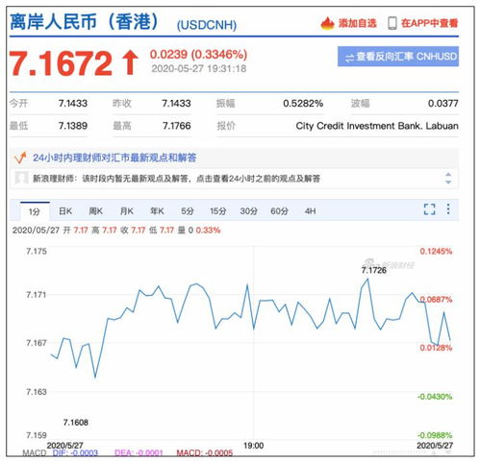Click the 7.1726 peak label on chart
480x462 pixels.
tap(374, 270)
